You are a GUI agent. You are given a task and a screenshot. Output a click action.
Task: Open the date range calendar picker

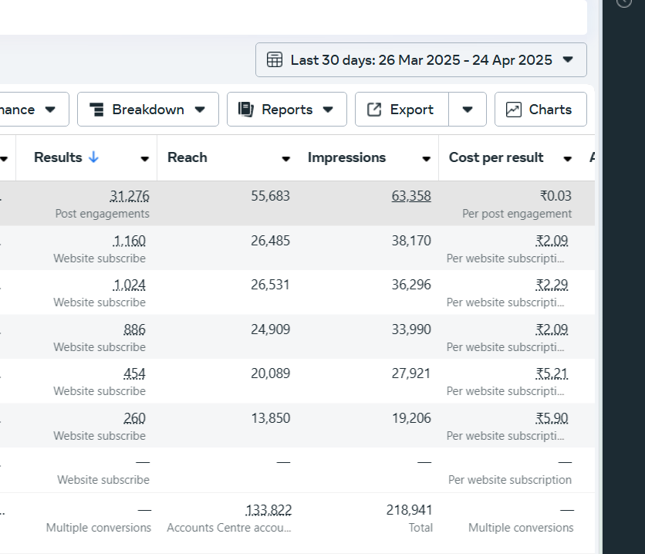pos(275,60)
